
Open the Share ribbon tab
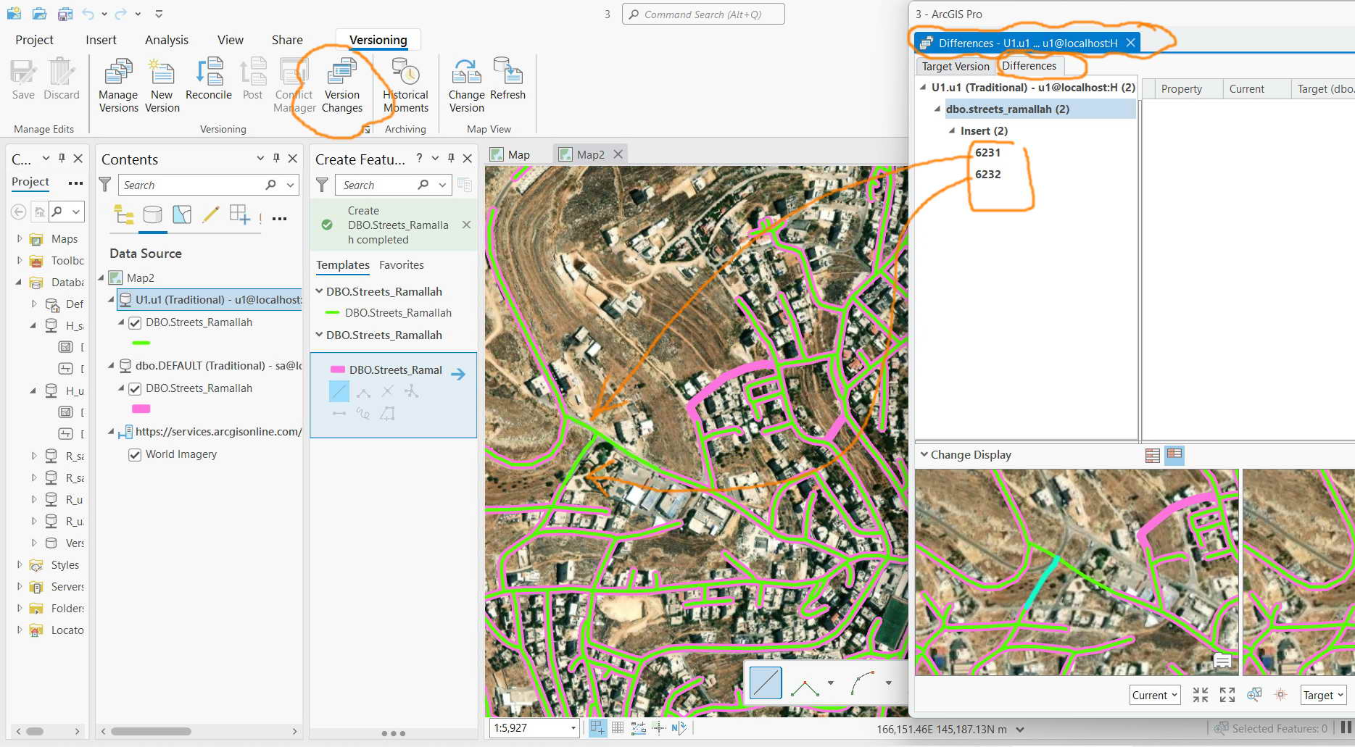(287, 40)
